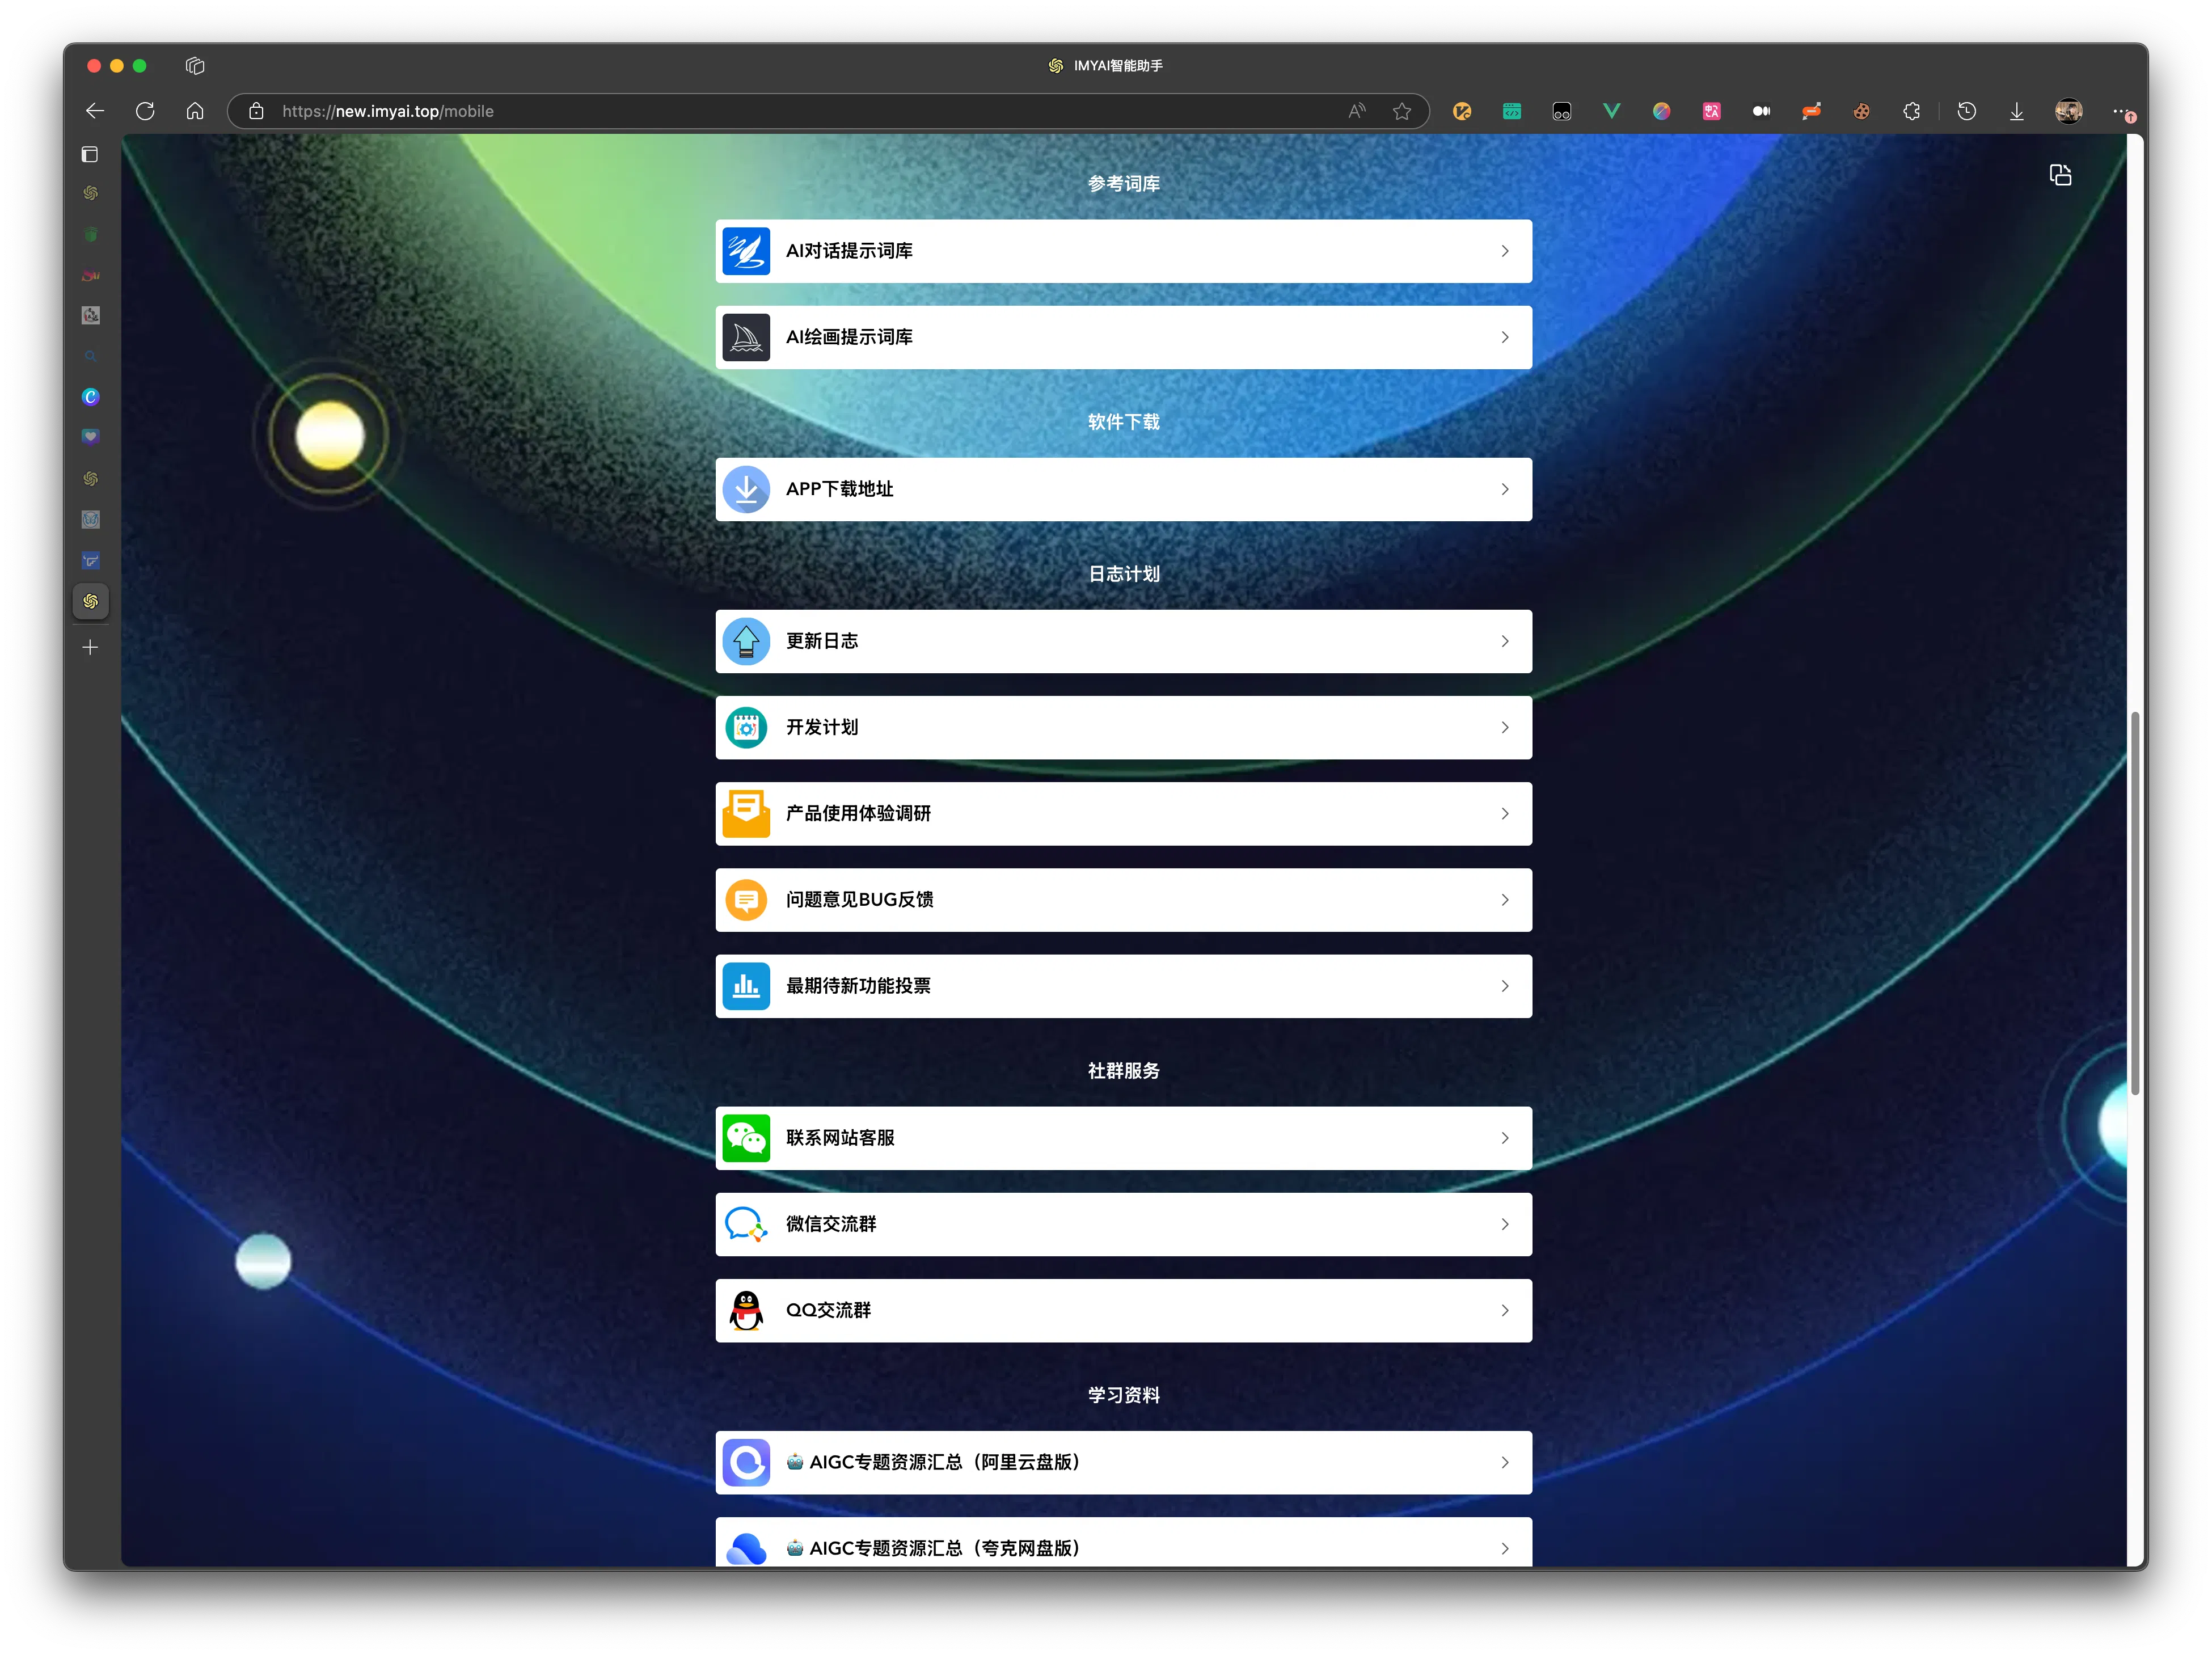2212x1655 pixels.
Task: Expand the 联系网站客服 row chevron
Action: [1505, 1138]
